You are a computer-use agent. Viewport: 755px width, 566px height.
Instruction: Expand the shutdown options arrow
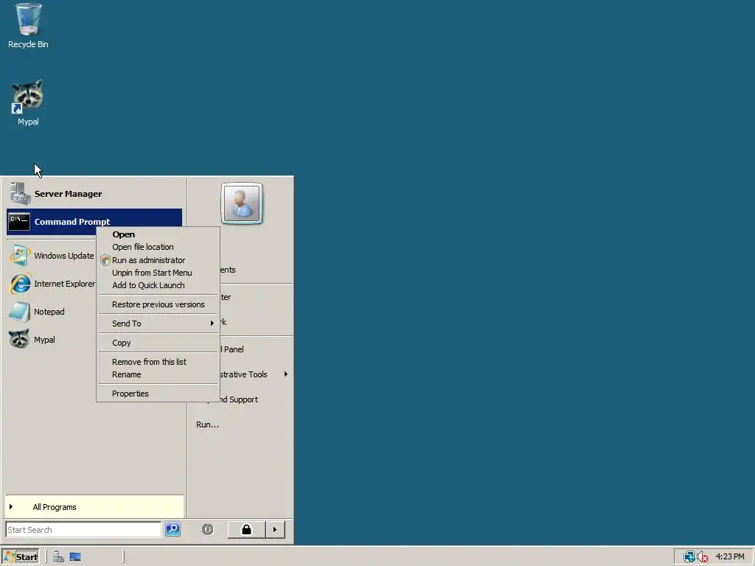tap(275, 529)
